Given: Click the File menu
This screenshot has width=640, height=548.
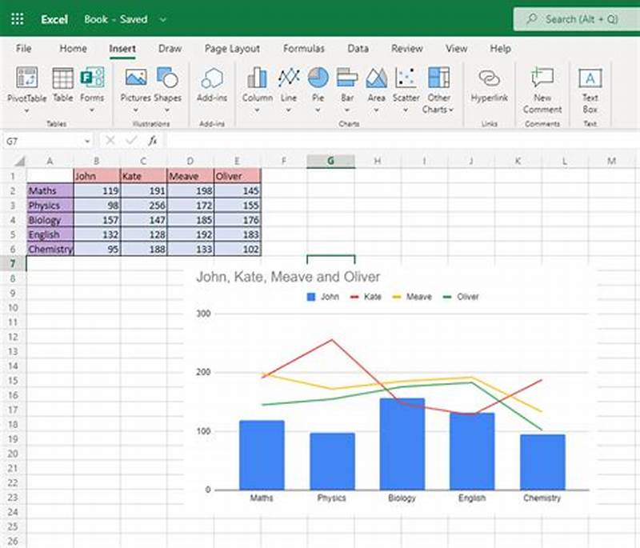Looking at the screenshot, I should pyautogui.click(x=23, y=49).
